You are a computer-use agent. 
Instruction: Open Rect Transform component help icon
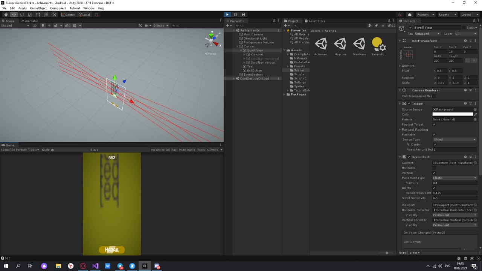(465, 41)
